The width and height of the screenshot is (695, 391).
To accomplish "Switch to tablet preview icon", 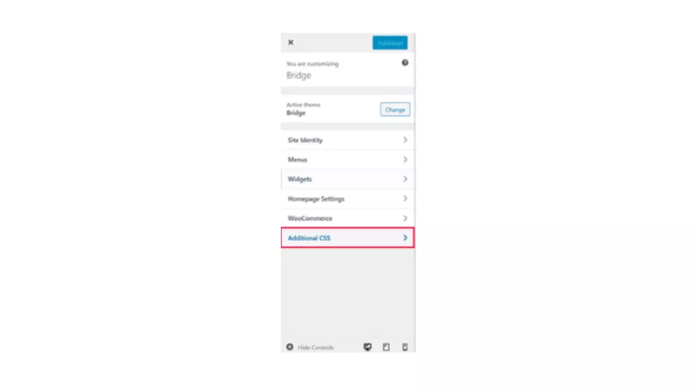I will [x=386, y=347].
